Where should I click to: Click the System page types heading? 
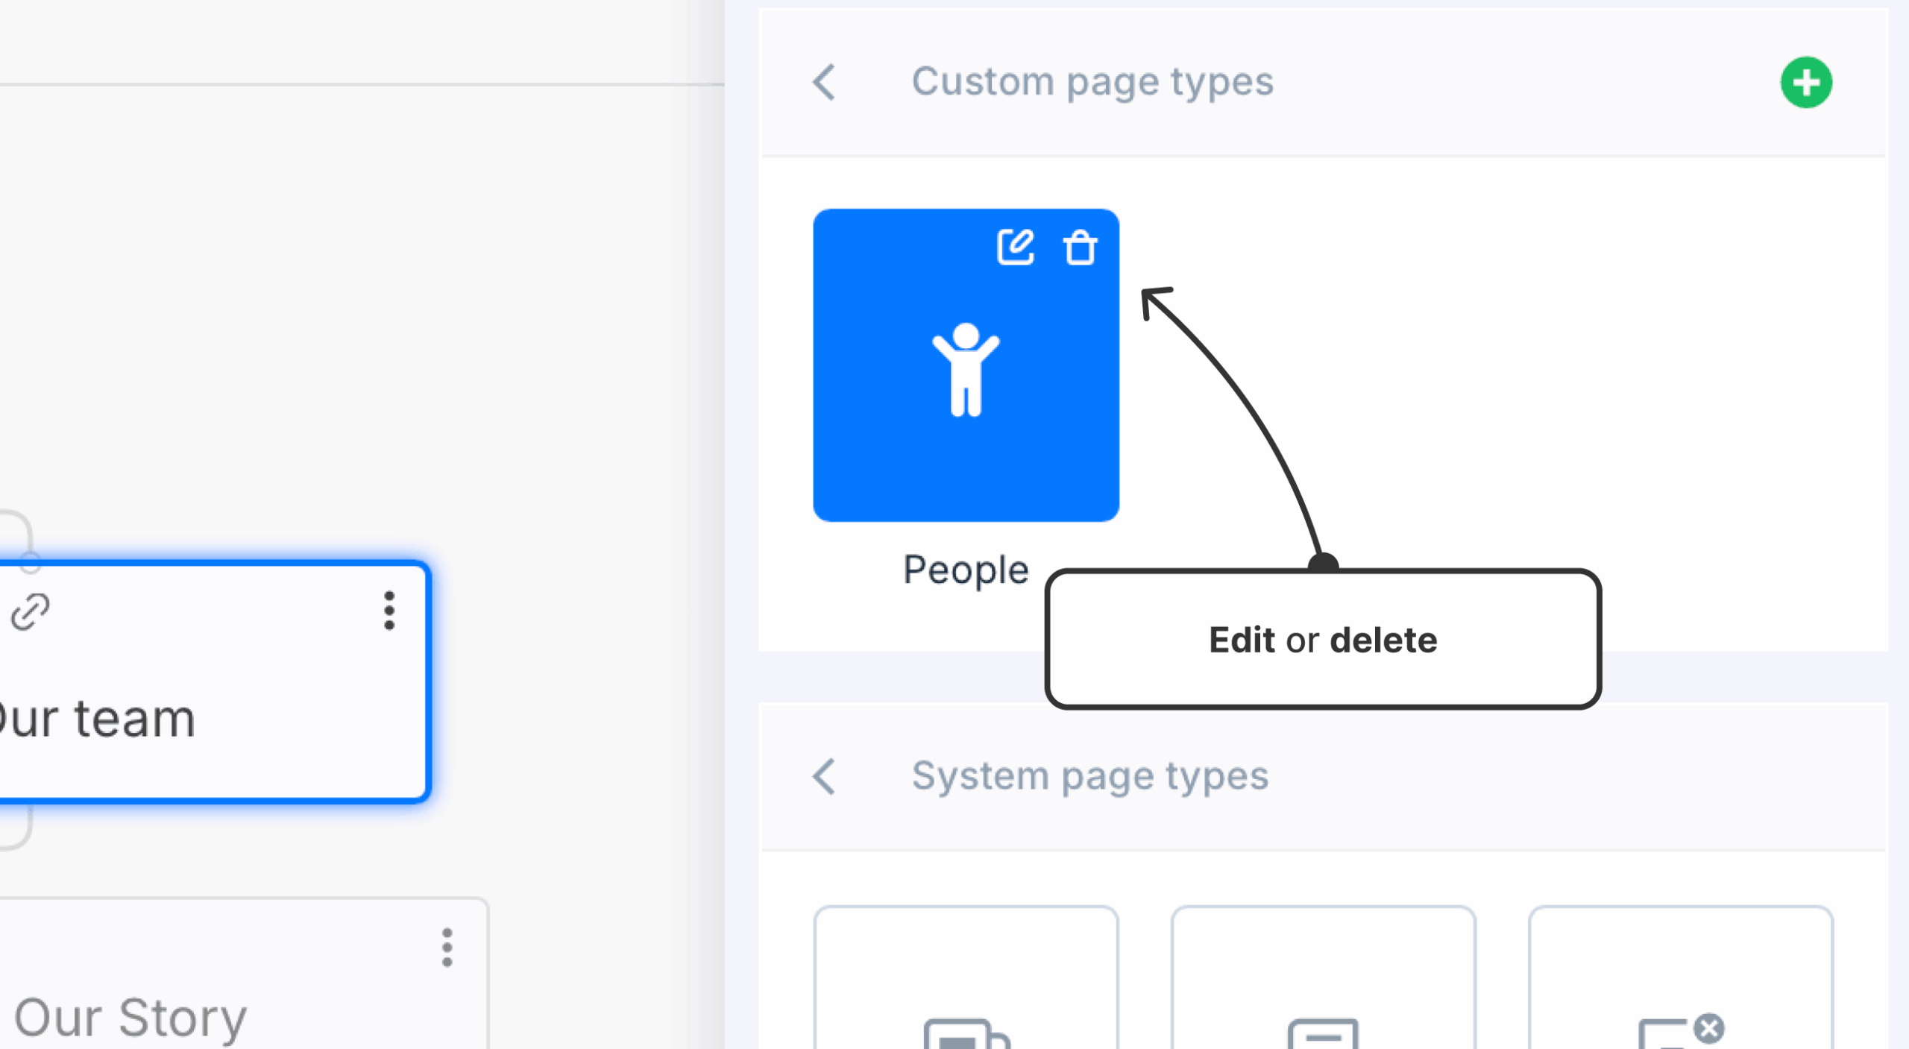pyautogui.click(x=1089, y=777)
